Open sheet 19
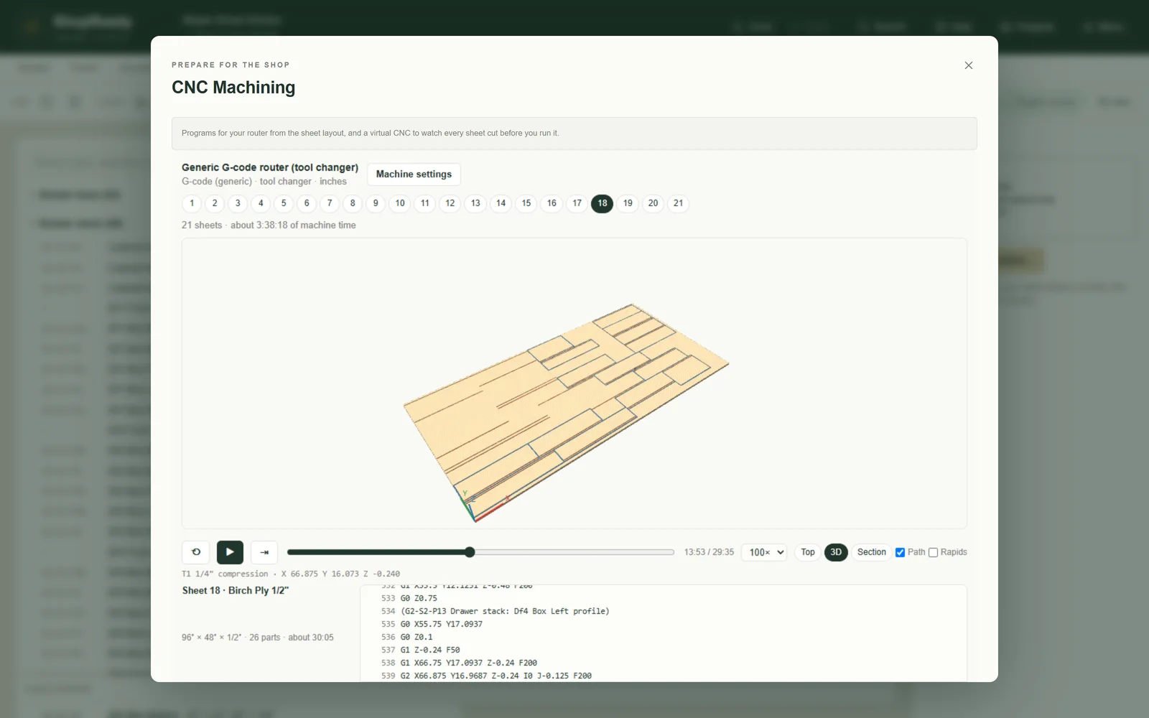Screen dimensions: 1149x718 click(628, 203)
